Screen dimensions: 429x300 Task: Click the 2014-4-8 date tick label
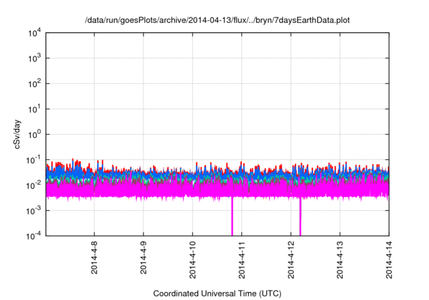[94, 257]
